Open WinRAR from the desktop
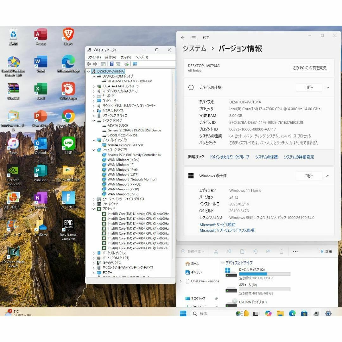This screenshot has height=342, width=342. coord(13,91)
